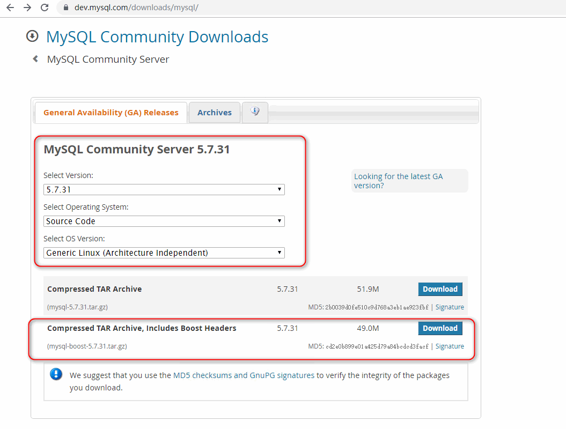
Task: Click the dev.mysql.com address bar URL
Action: (x=136, y=8)
